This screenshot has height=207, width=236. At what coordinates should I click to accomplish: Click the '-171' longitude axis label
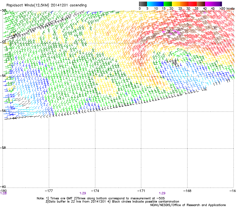point(141,191)
